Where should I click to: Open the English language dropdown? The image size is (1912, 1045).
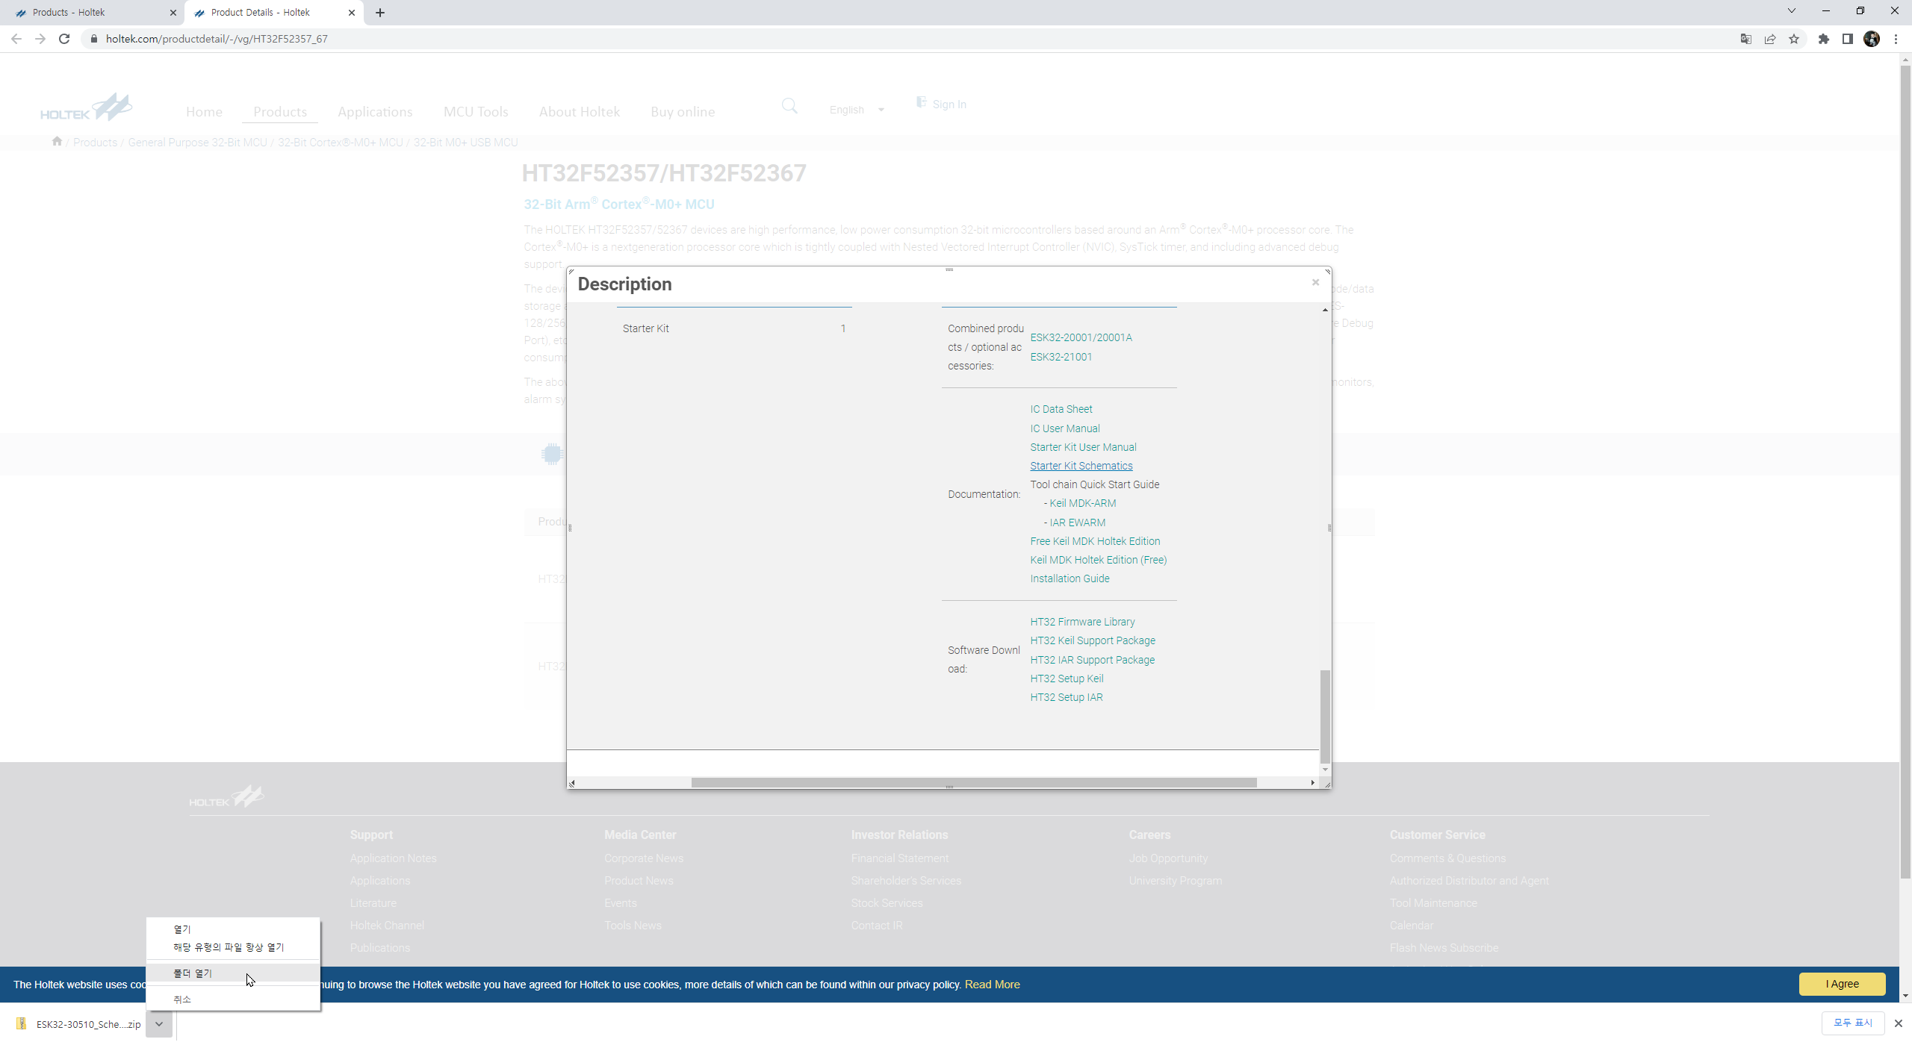(x=857, y=110)
